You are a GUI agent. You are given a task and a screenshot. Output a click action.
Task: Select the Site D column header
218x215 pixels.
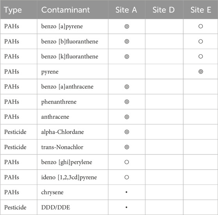click(x=164, y=10)
